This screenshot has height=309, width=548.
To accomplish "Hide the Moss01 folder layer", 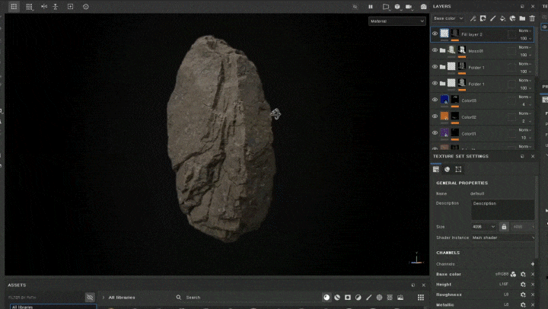I will (435, 50).
